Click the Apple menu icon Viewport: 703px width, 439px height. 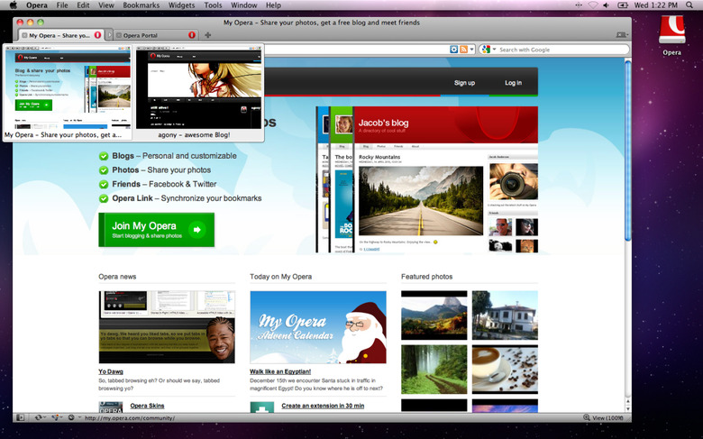pos(13,5)
